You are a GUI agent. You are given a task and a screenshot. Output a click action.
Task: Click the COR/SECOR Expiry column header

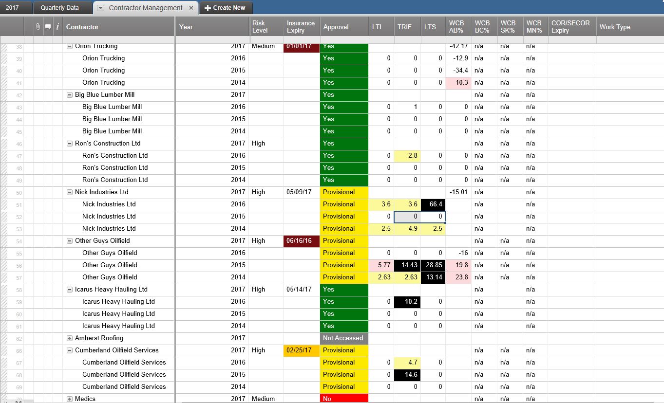[x=570, y=27]
